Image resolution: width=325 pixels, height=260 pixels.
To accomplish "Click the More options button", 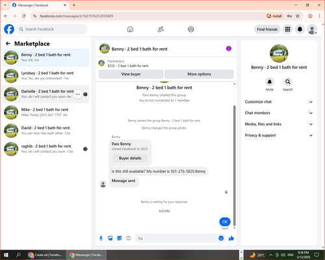I will (199, 74).
